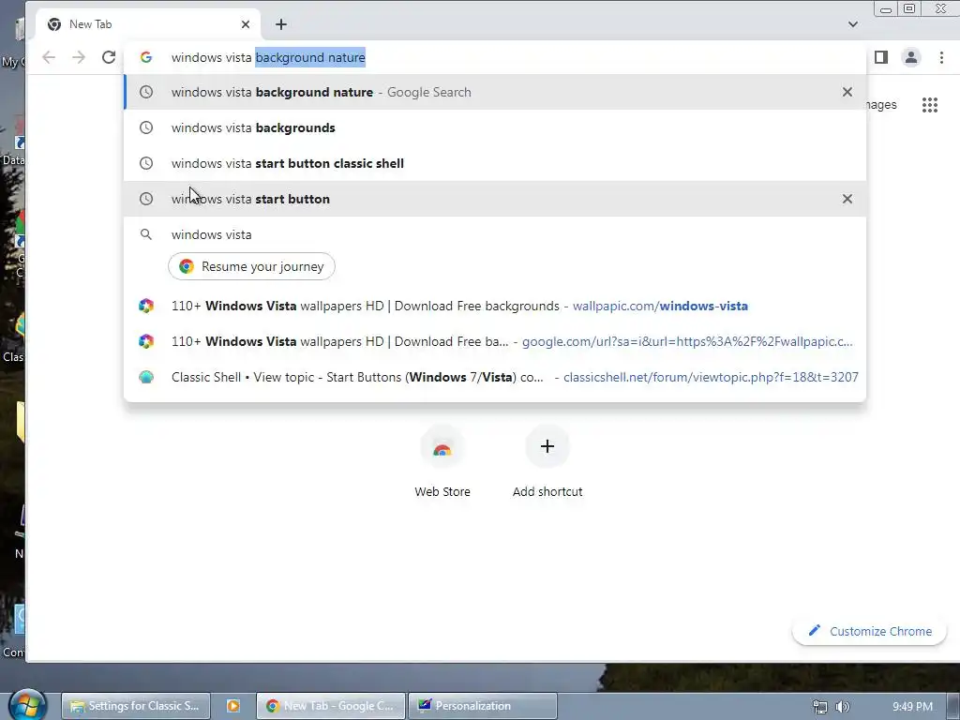Click Chrome icon beside Resume your journey
This screenshot has width=960, height=720.
tap(187, 266)
